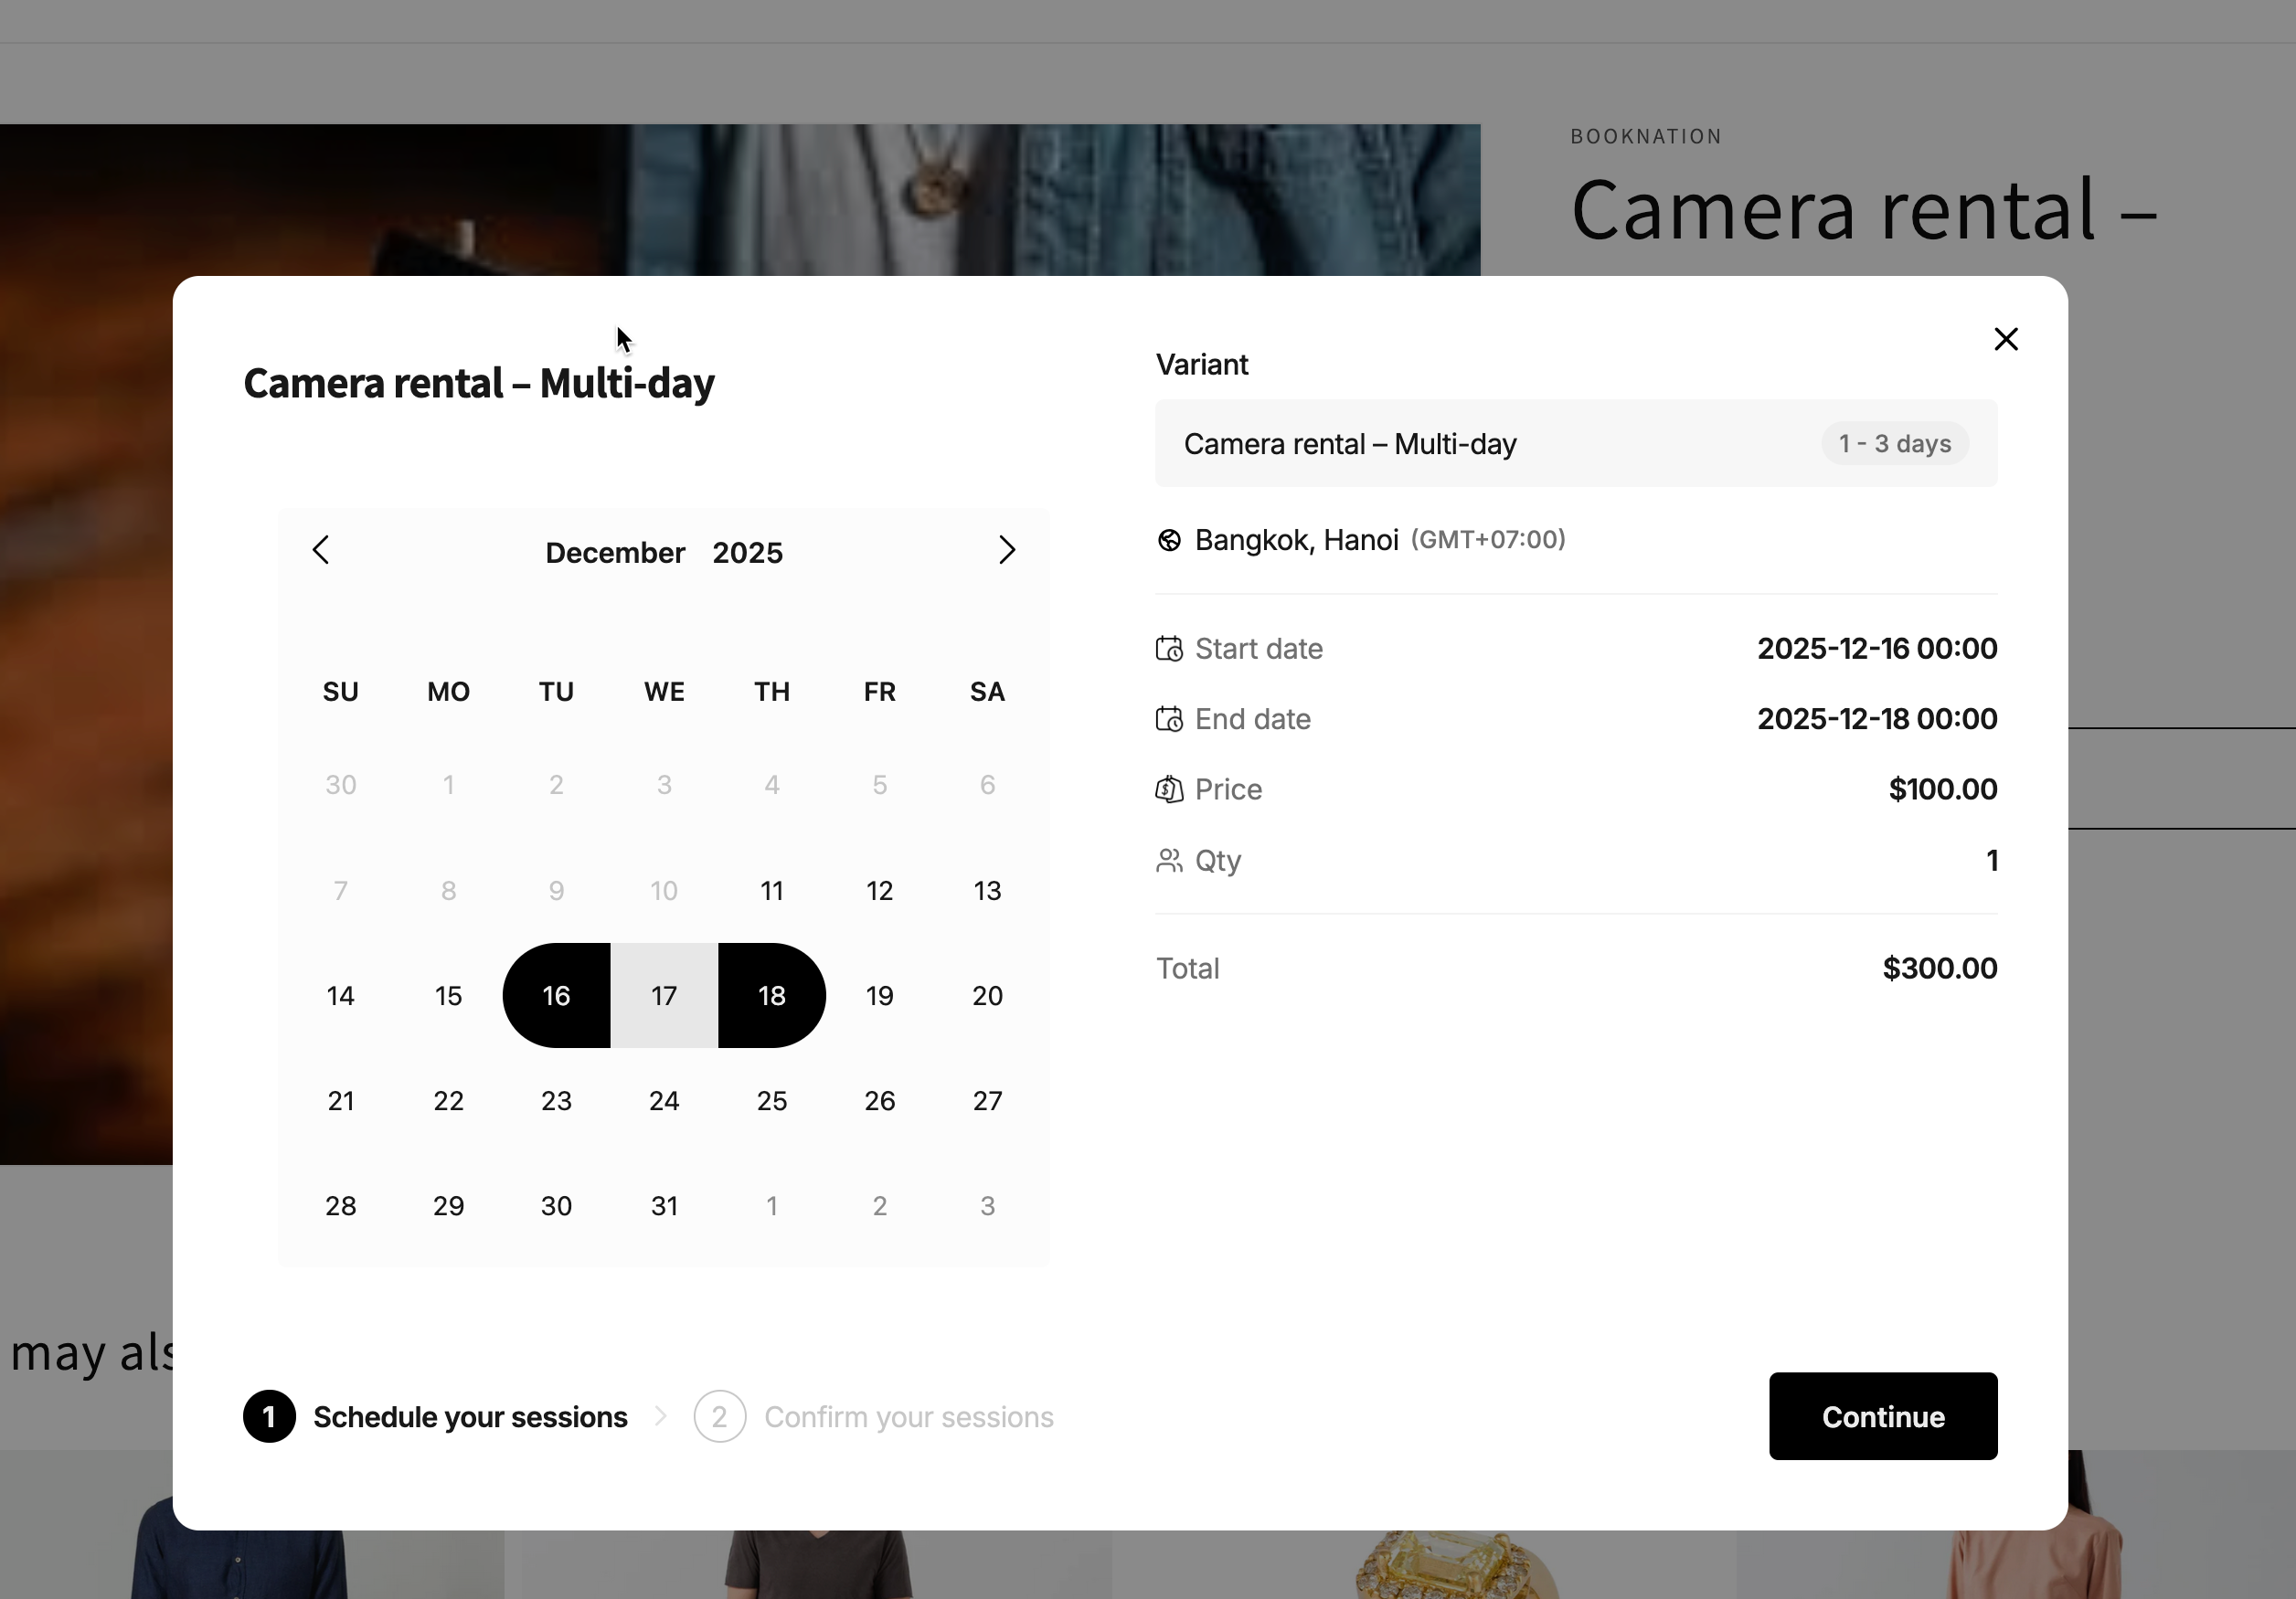Select December 16 start date
Screen dimensions: 2296x1599
coord(556,995)
